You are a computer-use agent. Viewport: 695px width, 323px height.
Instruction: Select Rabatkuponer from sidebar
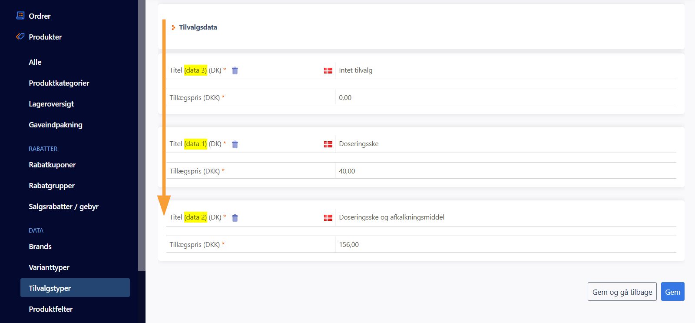[x=52, y=165]
